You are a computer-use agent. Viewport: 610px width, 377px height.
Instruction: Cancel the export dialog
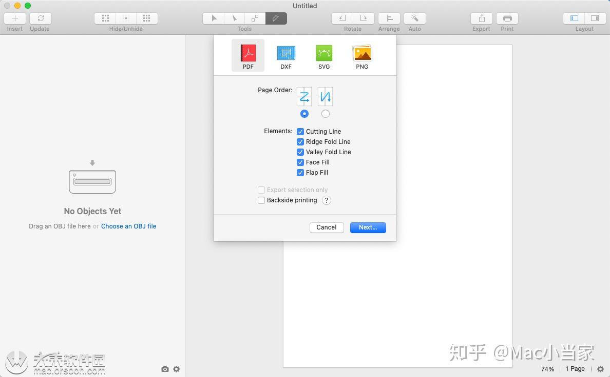pyautogui.click(x=326, y=227)
